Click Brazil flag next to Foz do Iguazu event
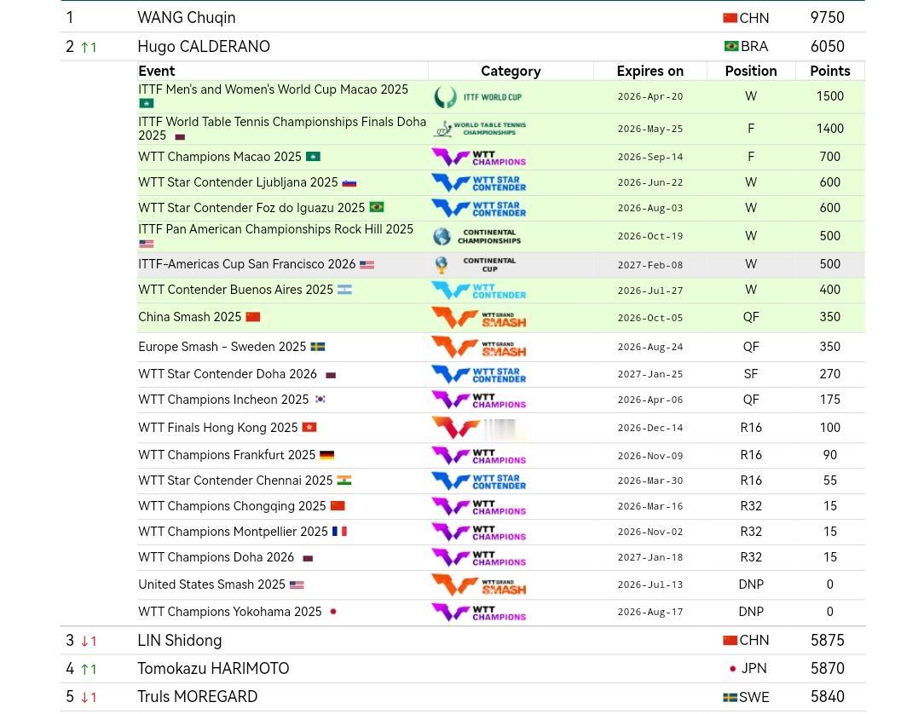The image size is (924, 714). 377,207
